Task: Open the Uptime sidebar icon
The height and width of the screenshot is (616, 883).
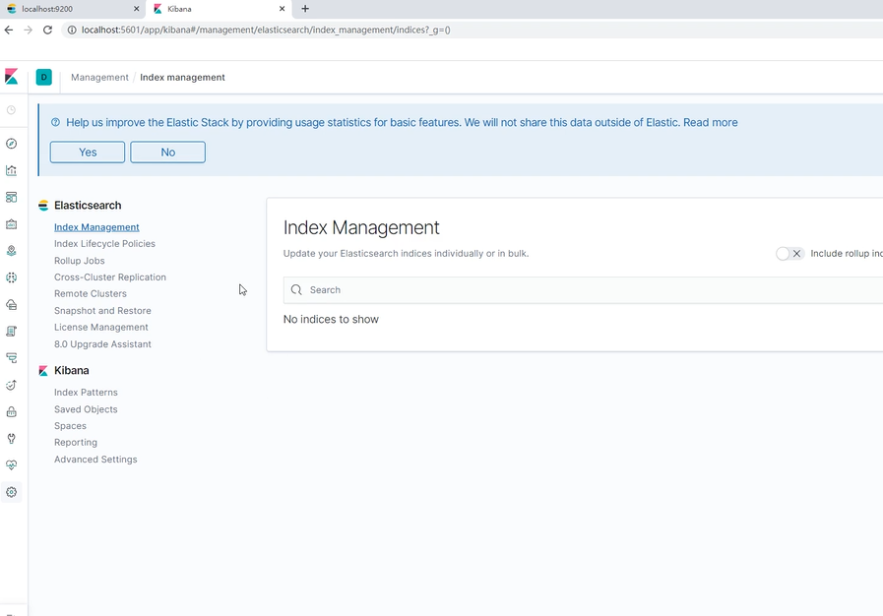Action: [x=11, y=385]
